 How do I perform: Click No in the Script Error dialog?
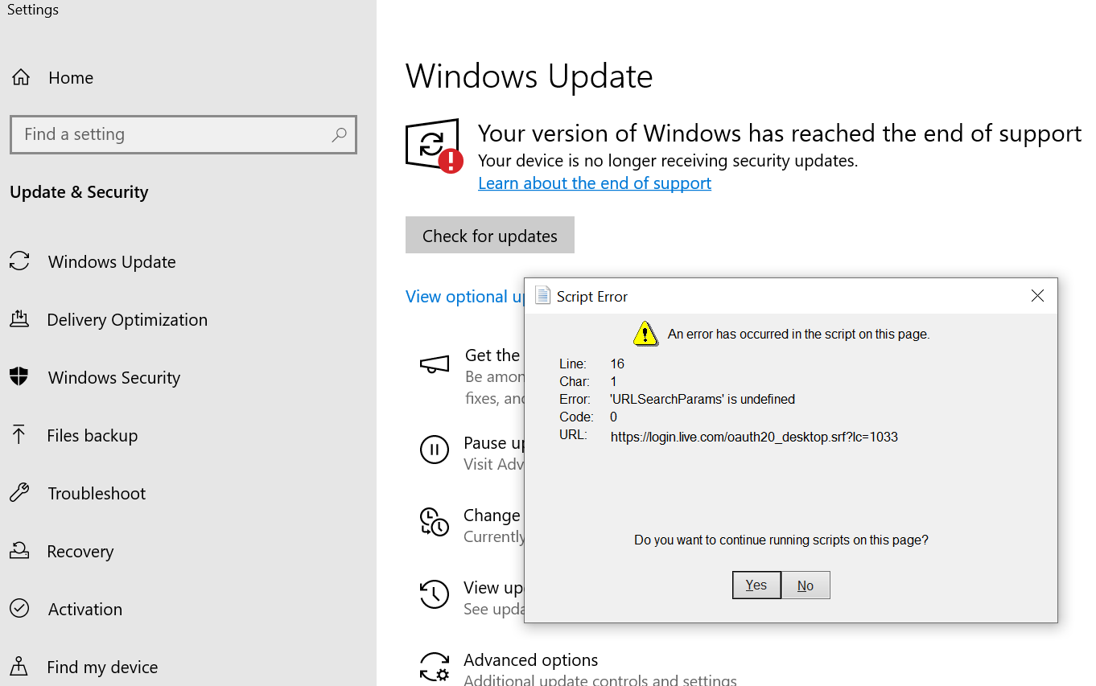[806, 585]
